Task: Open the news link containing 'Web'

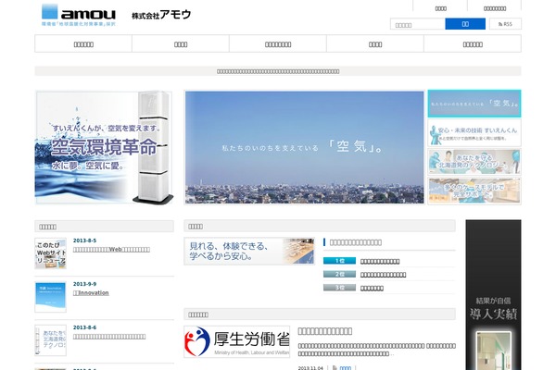Action: [x=111, y=250]
